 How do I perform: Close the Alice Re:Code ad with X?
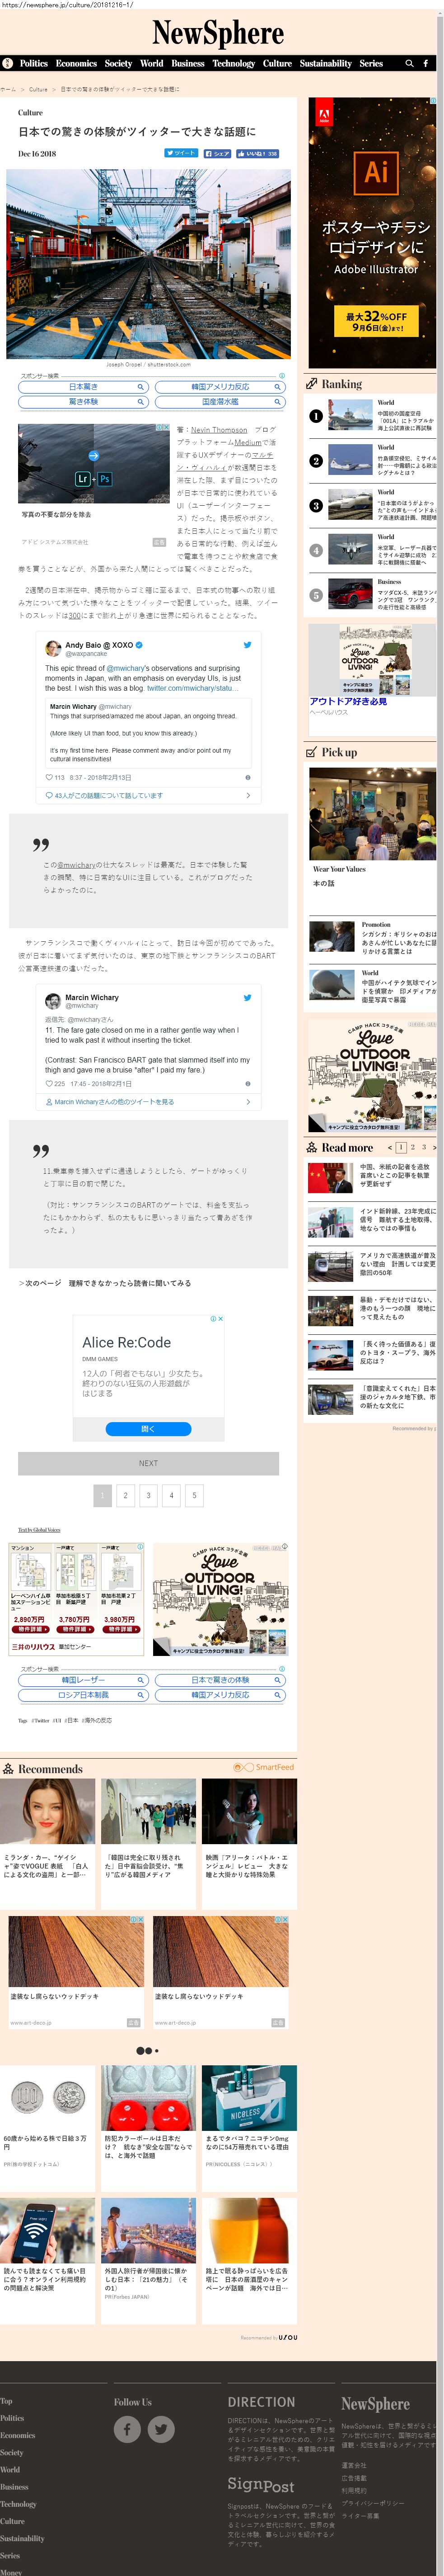point(220,1319)
